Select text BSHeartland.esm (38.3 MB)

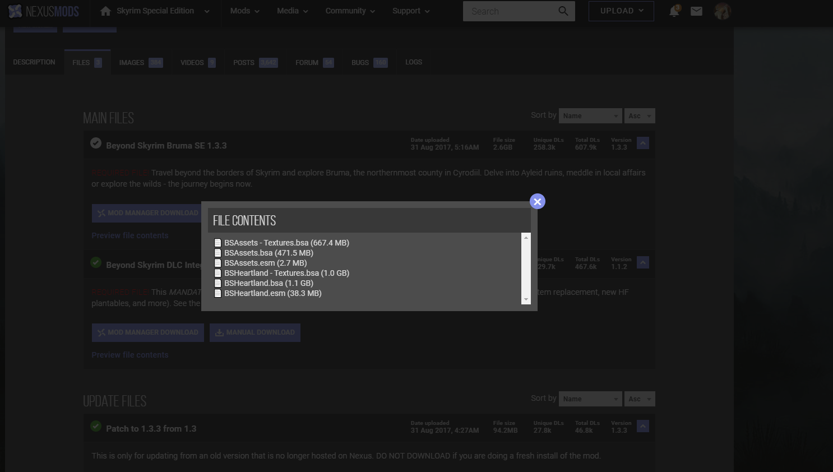(x=273, y=293)
